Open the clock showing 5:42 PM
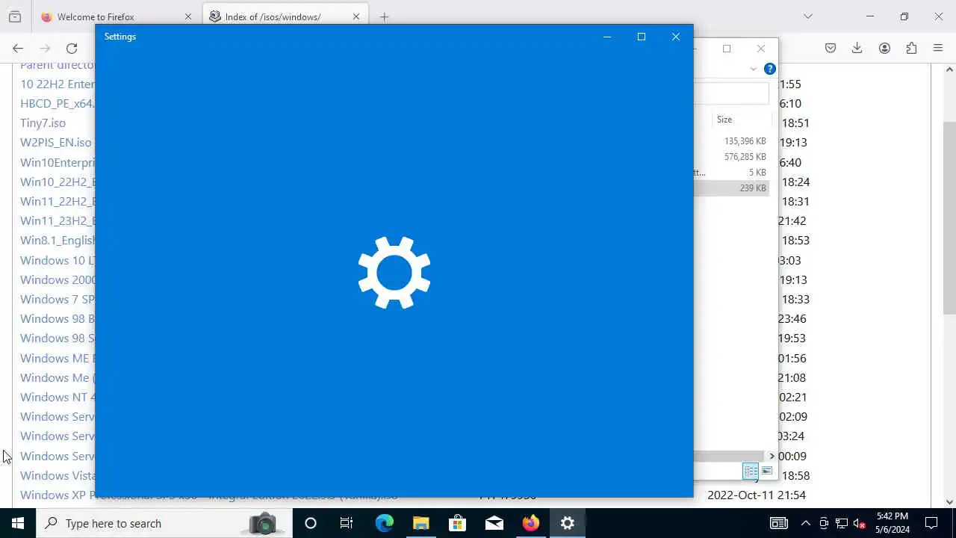Screen dimensions: 956x538 click(x=893, y=523)
